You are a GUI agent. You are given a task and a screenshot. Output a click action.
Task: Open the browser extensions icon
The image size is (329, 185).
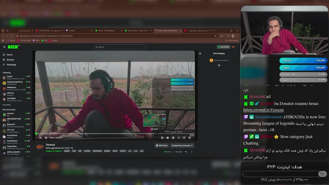pos(222,36)
